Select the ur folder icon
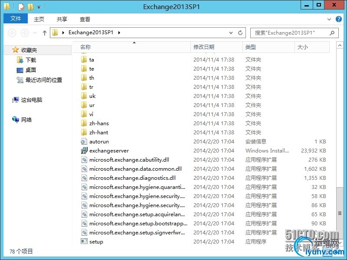Image resolution: width=347 pixels, height=260 pixels. pyautogui.click(x=84, y=105)
